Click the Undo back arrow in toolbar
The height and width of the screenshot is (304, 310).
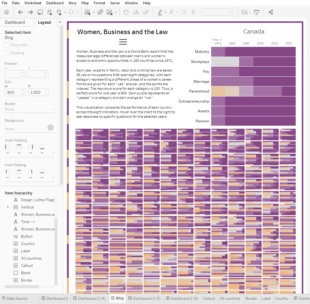21,12
